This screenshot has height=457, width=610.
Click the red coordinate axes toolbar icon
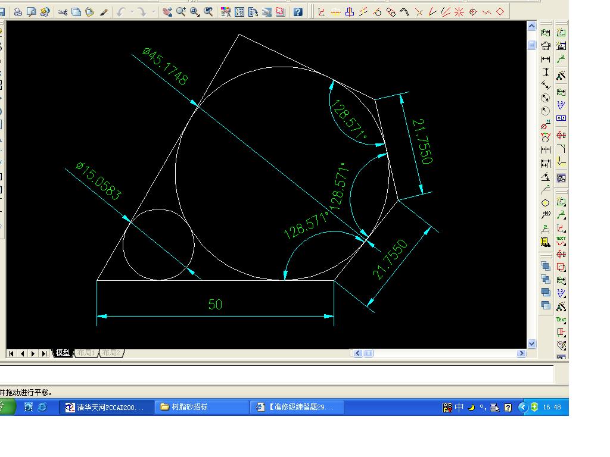[x=321, y=12]
